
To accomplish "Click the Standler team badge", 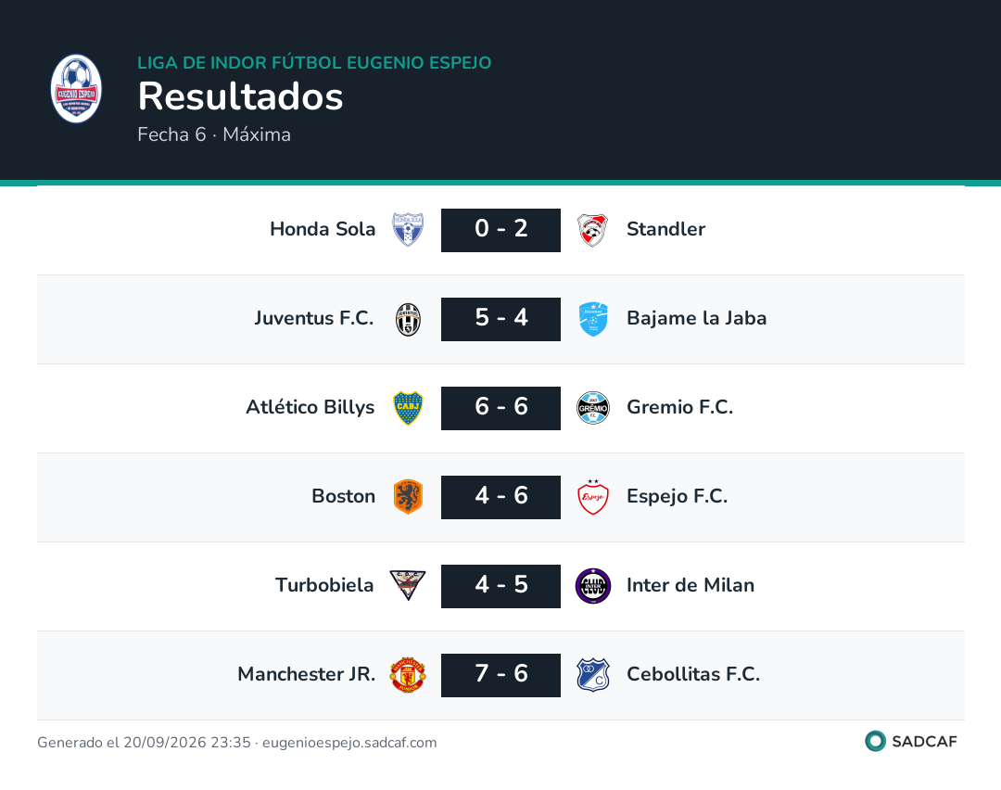I will (x=593, y=230).
